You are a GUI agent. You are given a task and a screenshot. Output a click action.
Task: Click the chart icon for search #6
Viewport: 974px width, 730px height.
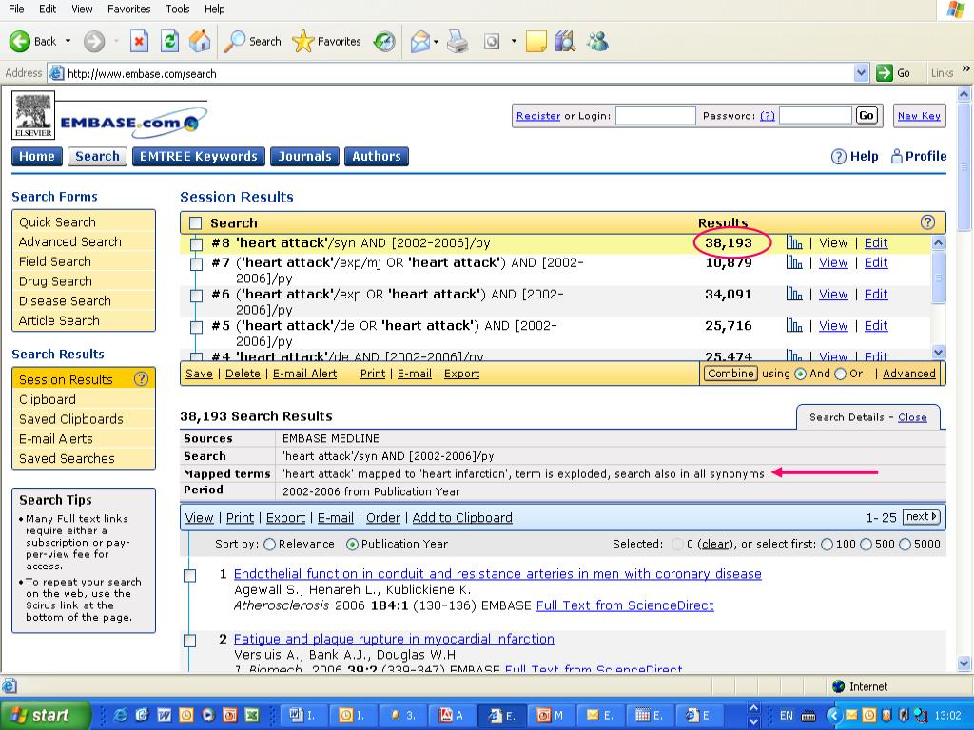coord(794,294)
